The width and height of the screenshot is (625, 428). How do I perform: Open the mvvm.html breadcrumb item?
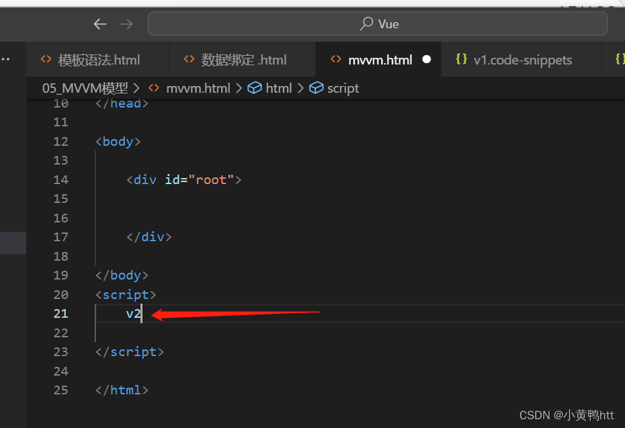click(x=198, y=88)
